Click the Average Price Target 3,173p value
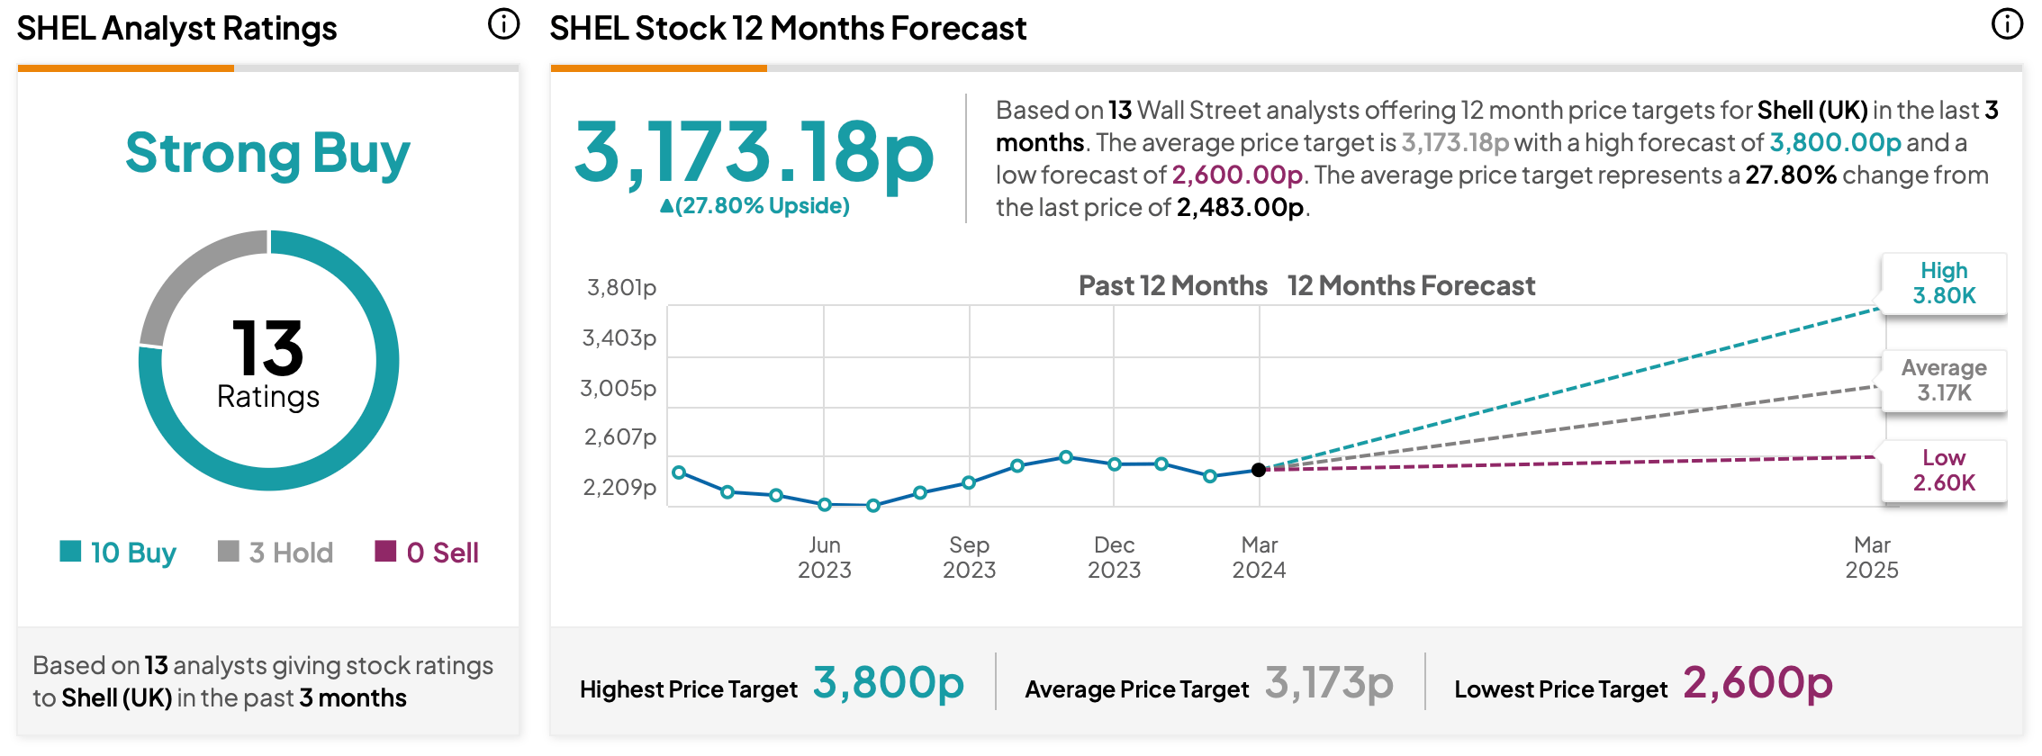The image size is (2042, 756). click(x=1329, y=682)
